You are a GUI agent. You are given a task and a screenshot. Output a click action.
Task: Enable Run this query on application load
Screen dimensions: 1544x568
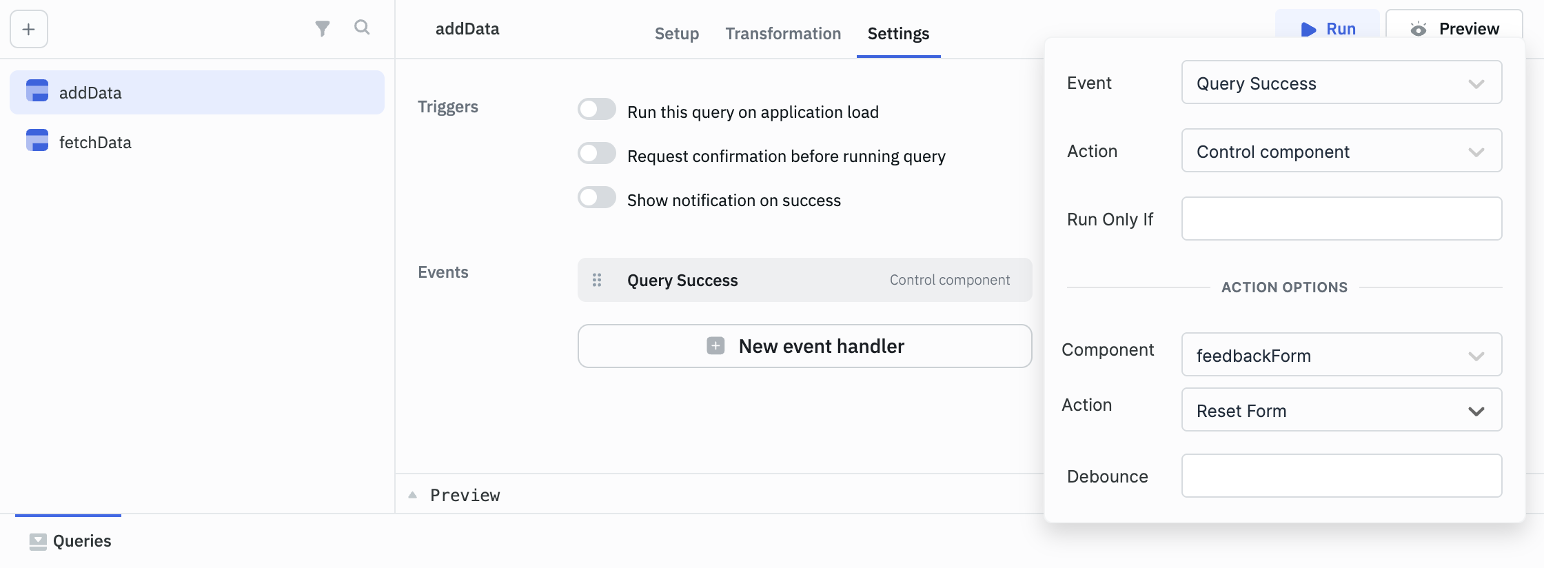pos(597,109)
